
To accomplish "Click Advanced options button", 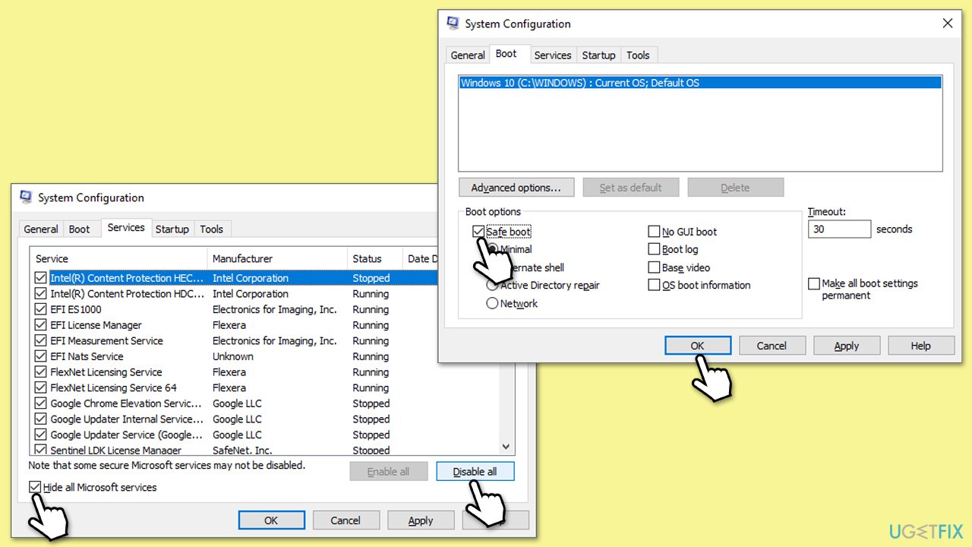I will (516, 188).
